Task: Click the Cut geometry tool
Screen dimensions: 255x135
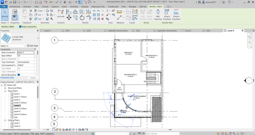Action: [x=38, y=15]
